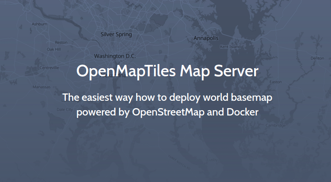Click the OpenMapTiles Map Server heading
This screenshot has height=182, width=331.
pyautogui.click(x=168, y=71)
